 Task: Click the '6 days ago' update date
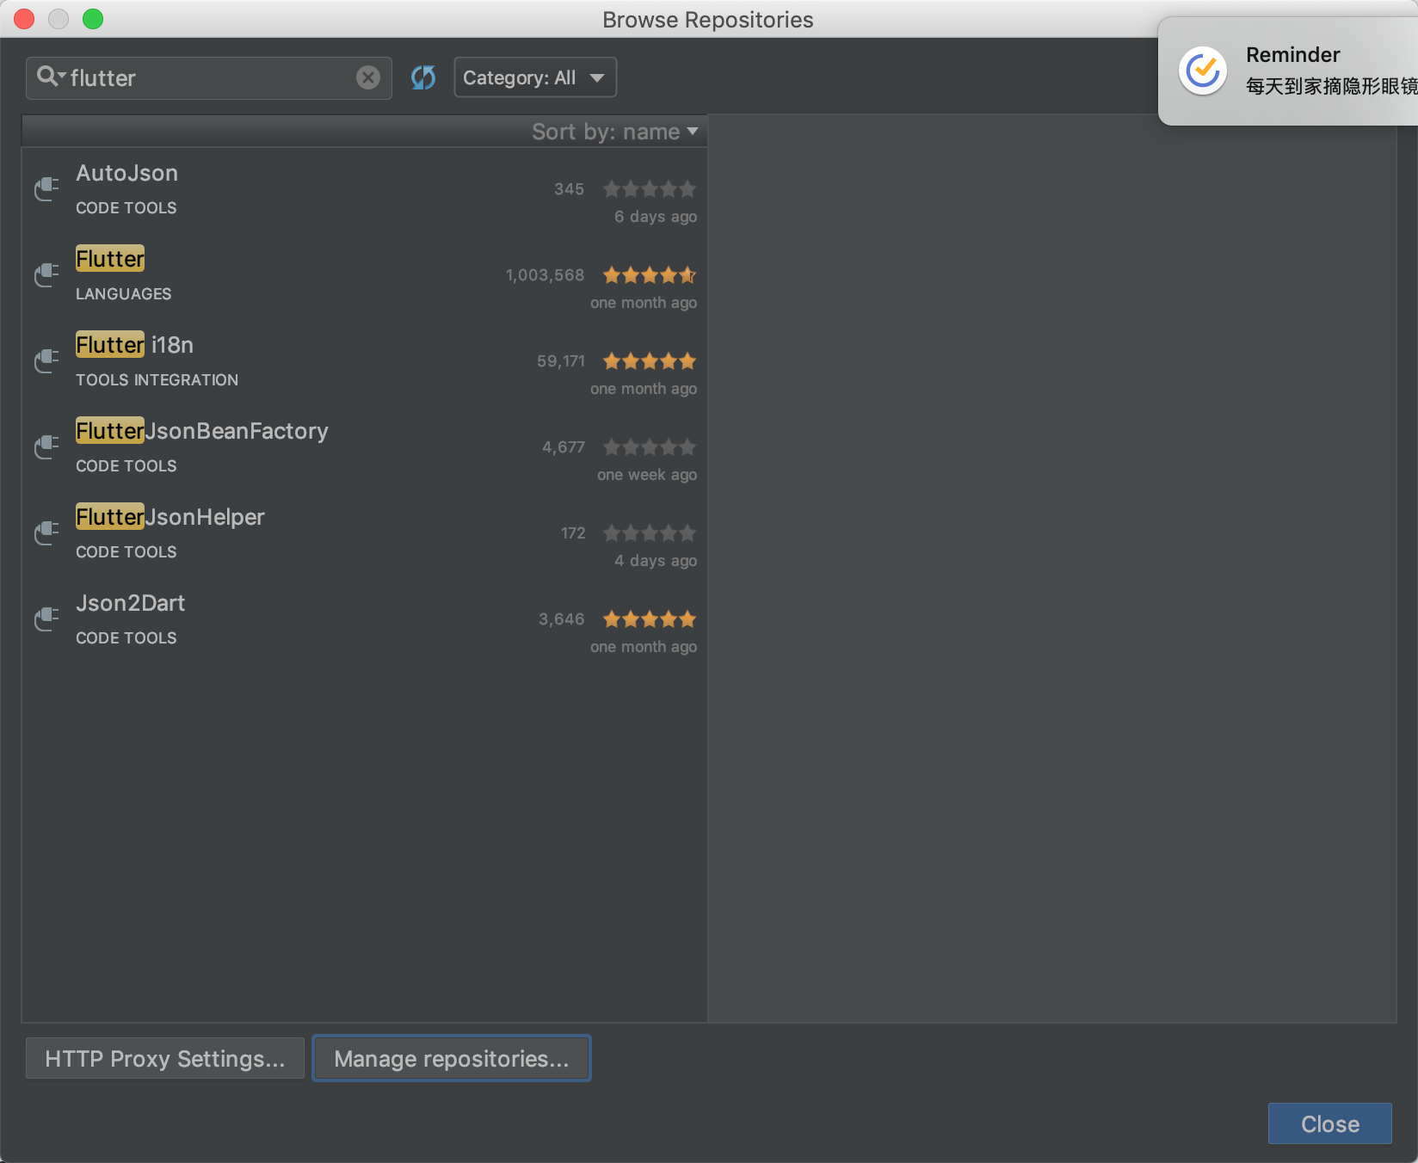coord(656,217)
